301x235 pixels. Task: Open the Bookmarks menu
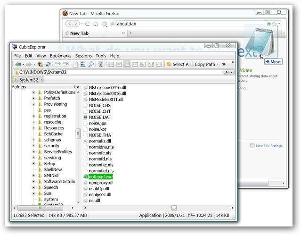tap(60, 56)
